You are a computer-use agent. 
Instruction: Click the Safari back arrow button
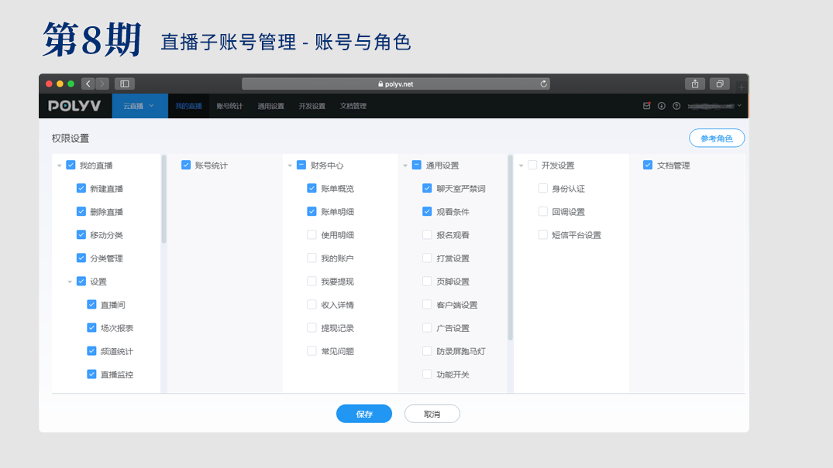coord(88,84)
